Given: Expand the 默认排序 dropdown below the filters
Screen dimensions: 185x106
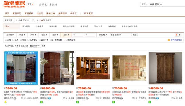Looking at the screenshot, I should [35, 46].
